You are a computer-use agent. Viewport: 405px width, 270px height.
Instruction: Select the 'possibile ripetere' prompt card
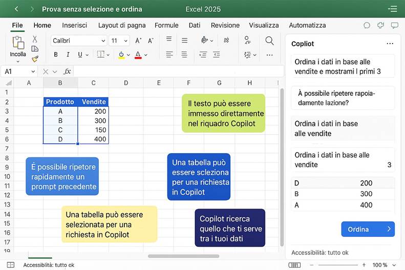coord(343,98)
